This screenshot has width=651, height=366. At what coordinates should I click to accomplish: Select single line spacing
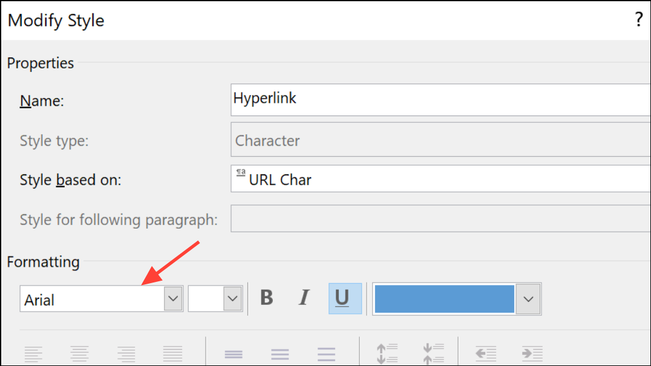click(x=234, y=354)
